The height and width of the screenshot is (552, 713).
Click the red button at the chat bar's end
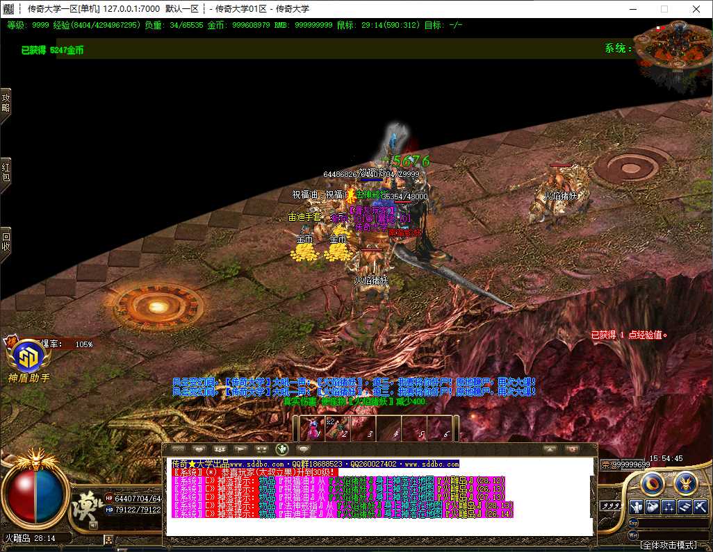(x=572, y=449)
